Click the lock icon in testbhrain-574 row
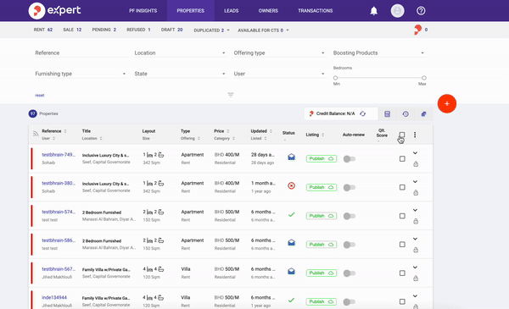This screenshot has height=309, width=509. [416, 221]
